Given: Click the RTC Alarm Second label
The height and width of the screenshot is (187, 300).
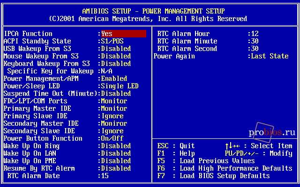Looking at the screenshot, I should click(x=187, y=49).
